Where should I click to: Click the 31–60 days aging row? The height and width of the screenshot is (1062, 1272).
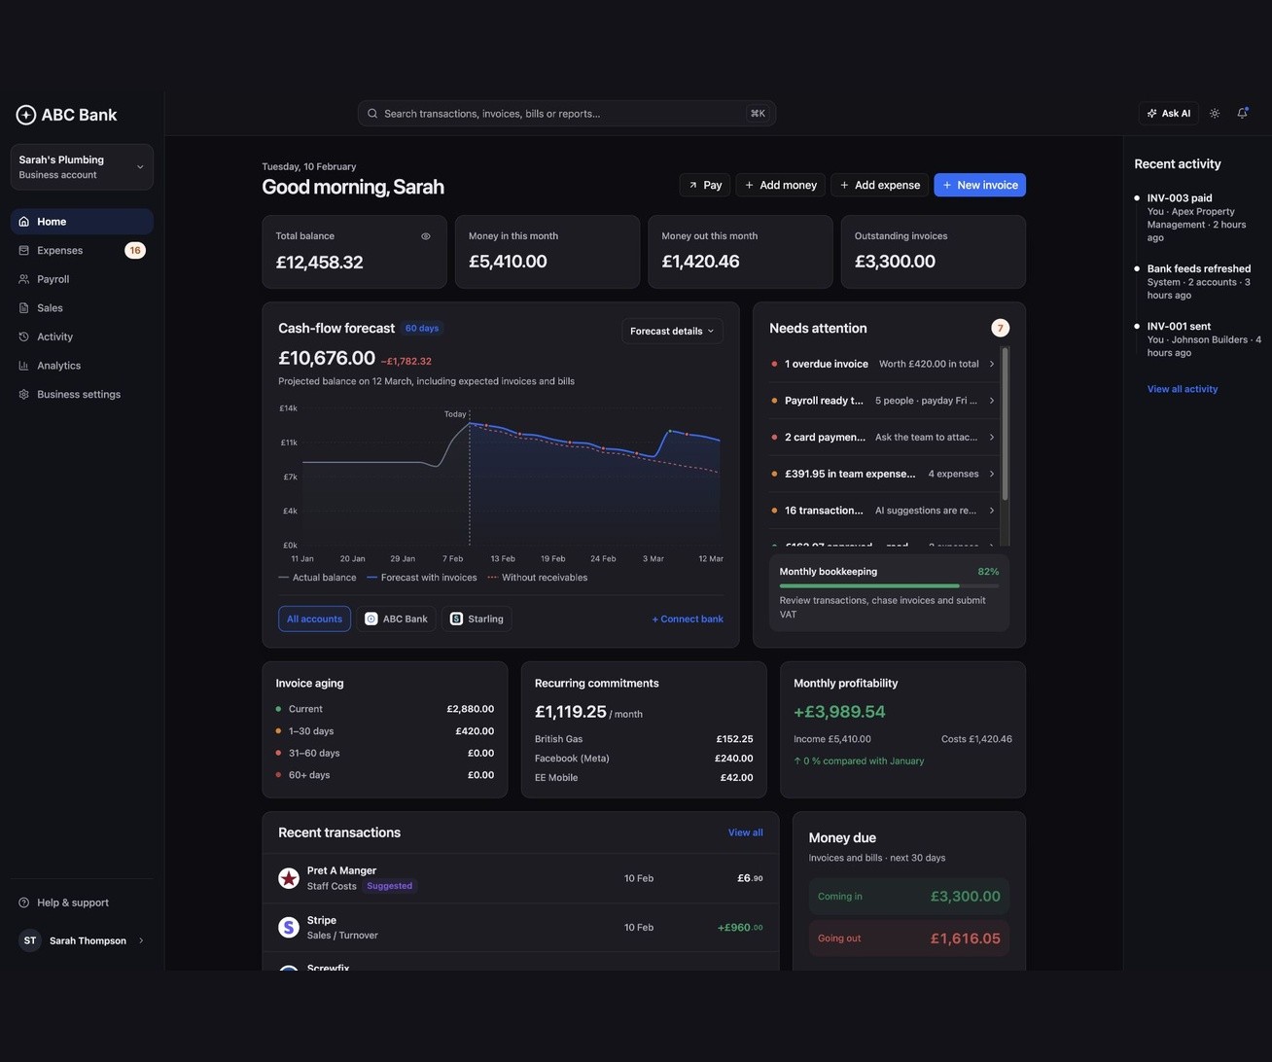point(385,753)
